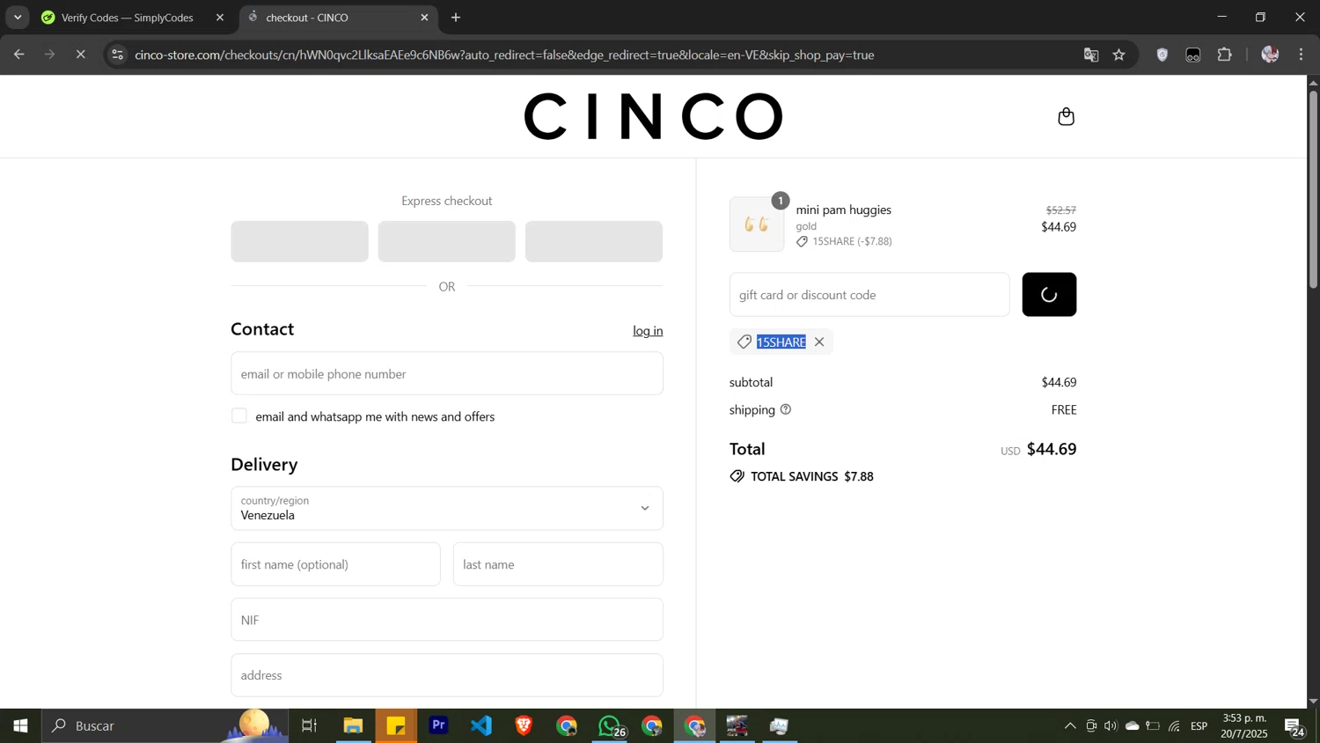This screenshot has height=743, width=1320.
Task: Open Task View on the taskbar
Action: 310,726
